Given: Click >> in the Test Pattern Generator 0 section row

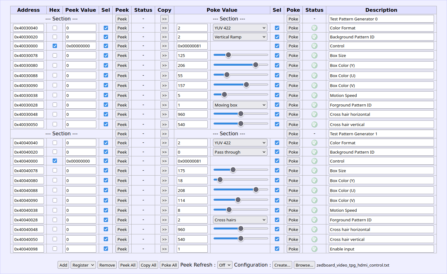Looking at the screenshot, I should tap(164, 19).
